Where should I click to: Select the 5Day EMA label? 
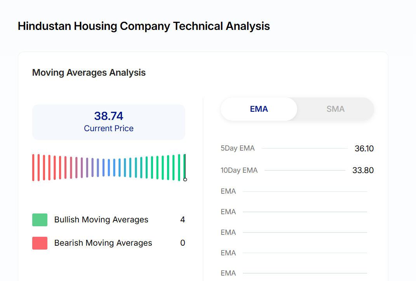click(x=238, y=148)
